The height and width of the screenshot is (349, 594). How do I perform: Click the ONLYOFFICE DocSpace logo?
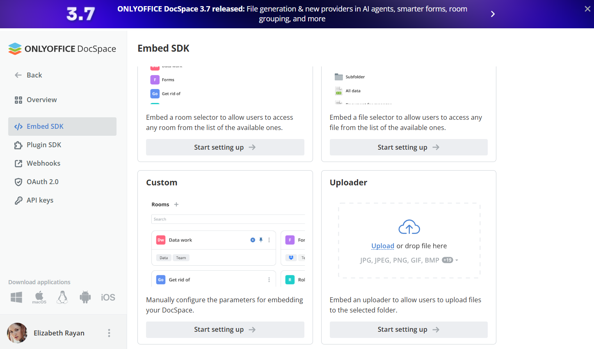pyautogui.click(x=62, y=49)
